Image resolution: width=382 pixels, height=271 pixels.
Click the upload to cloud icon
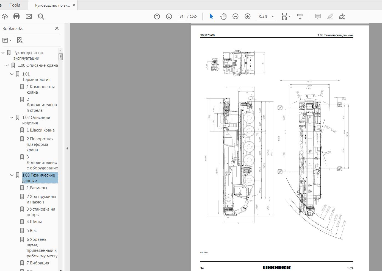pos(4,16)
